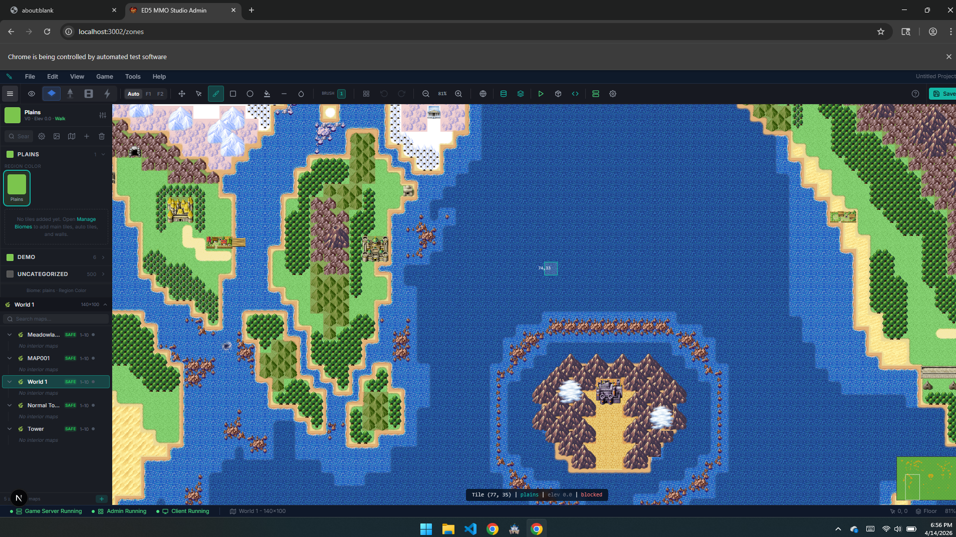Open the layers stack icon
This screenshot has width=956, height=537.
point(521,94)
